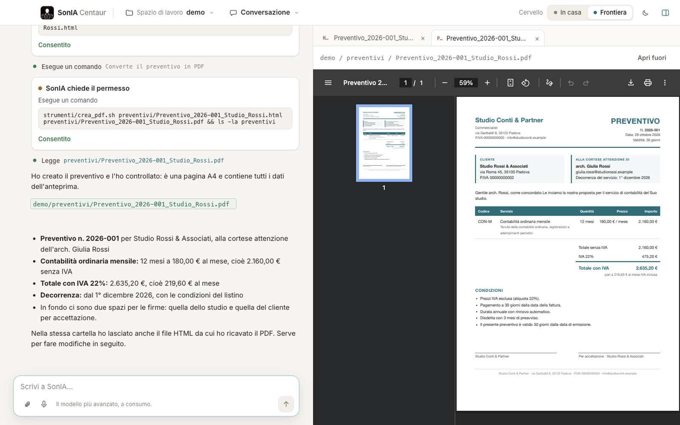Switch the brain to Frontiera
The width and height of the screenshot is (680, 425).
tap(610, 13)
